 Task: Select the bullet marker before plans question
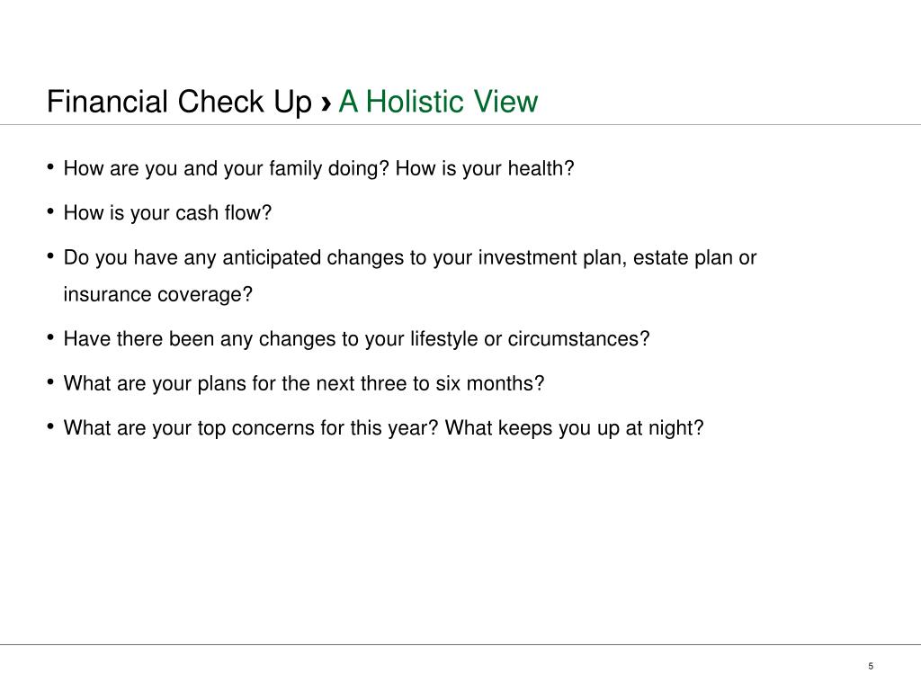[x=50, y=381]
